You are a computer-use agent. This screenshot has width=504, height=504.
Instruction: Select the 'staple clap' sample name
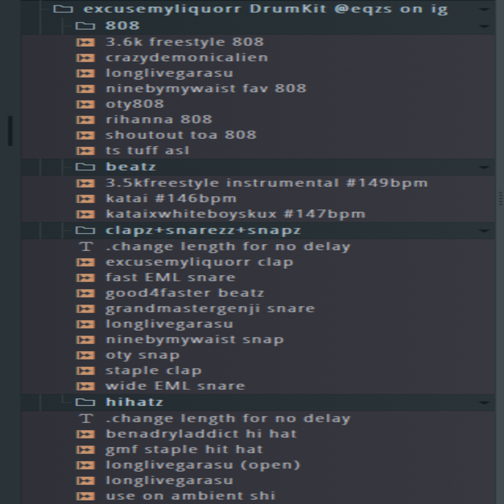point(153,371)
